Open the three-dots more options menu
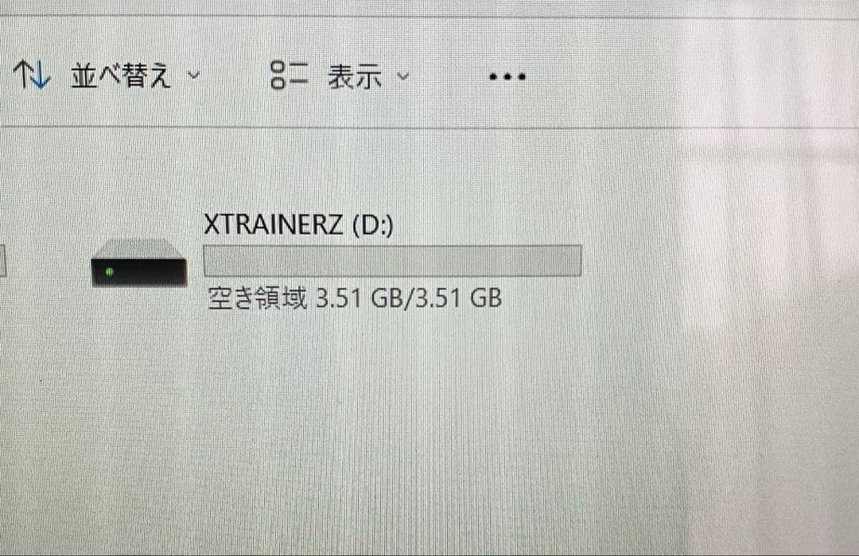 click(x=507, y=76)
